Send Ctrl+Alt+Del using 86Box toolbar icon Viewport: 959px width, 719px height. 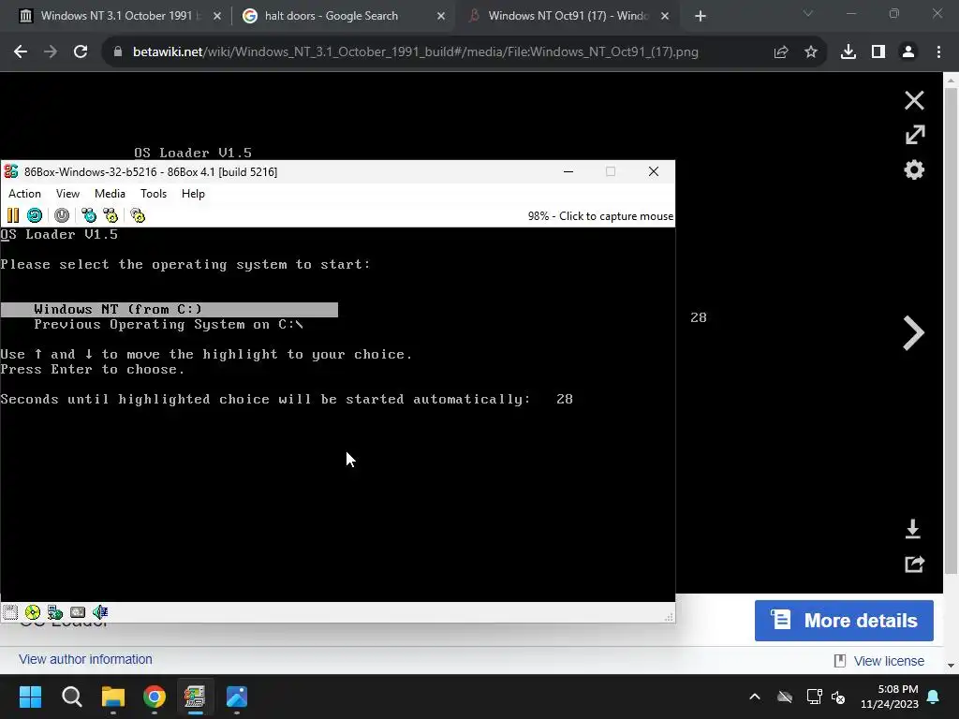89,215
